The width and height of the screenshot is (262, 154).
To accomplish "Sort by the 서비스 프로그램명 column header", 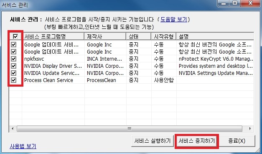I will click(x=53, y=36).
